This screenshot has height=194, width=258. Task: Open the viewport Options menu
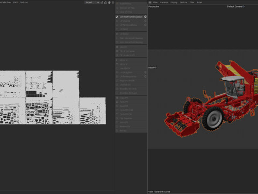coord(183,2)
